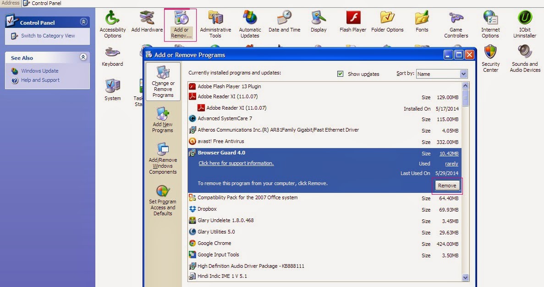Select Adobe Flash Player 13 Plugin row
544x287 pixels.
coord(325,86)
